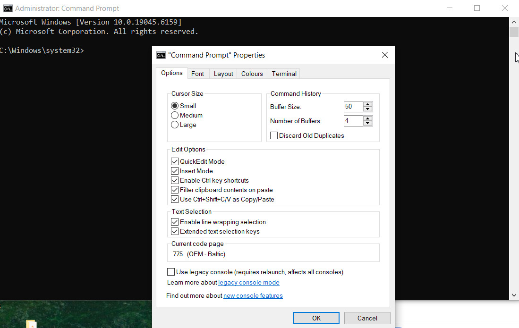Click the Microsoft Corporation rights reserved line
519x328 pixels.
[x=99, y=32]
